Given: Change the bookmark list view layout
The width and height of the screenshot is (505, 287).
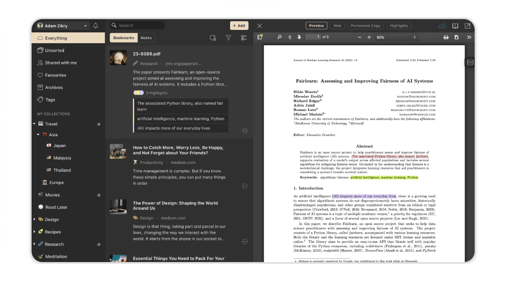Looking at the screenshot, I should click(x=244, y=38).
